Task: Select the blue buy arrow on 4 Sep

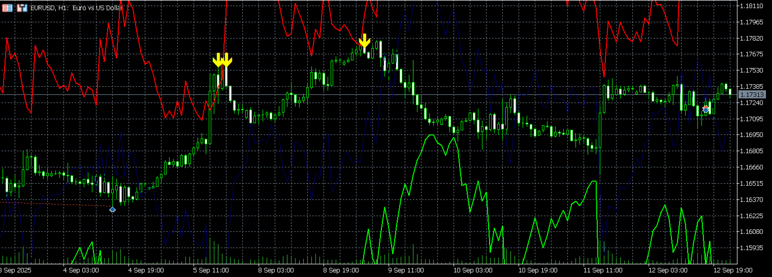Action: pyautogui.click(x=112, y=209)
